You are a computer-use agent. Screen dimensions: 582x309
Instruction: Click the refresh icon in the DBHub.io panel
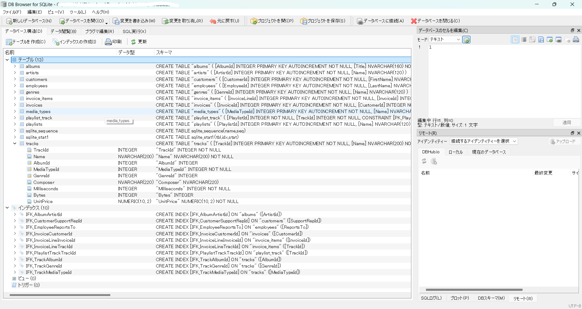(424, 161)
